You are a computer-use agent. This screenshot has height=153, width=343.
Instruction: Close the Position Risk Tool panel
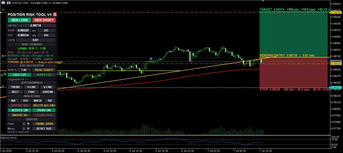pos(55,15)
